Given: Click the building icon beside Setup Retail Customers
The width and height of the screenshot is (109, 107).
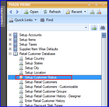Looking at the screenshot, I should [21, 82].
